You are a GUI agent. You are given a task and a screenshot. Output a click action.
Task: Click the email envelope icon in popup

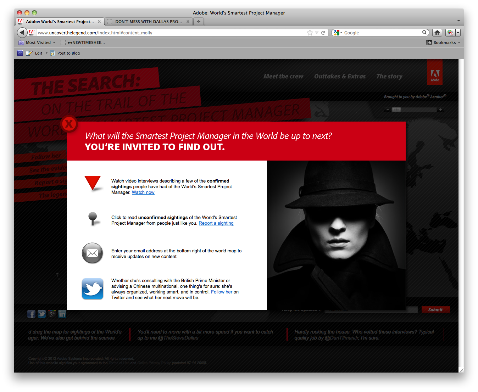pyautogui.click(x=92, y=253)
